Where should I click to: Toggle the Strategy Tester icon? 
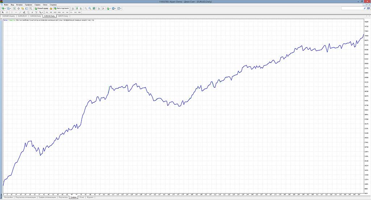coord(31,8)
